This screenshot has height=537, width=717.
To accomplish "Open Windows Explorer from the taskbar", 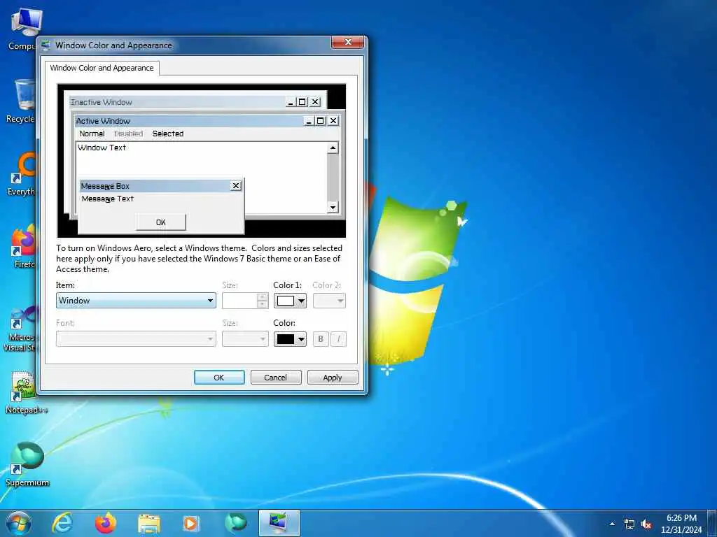I will [x=149, y=524].
